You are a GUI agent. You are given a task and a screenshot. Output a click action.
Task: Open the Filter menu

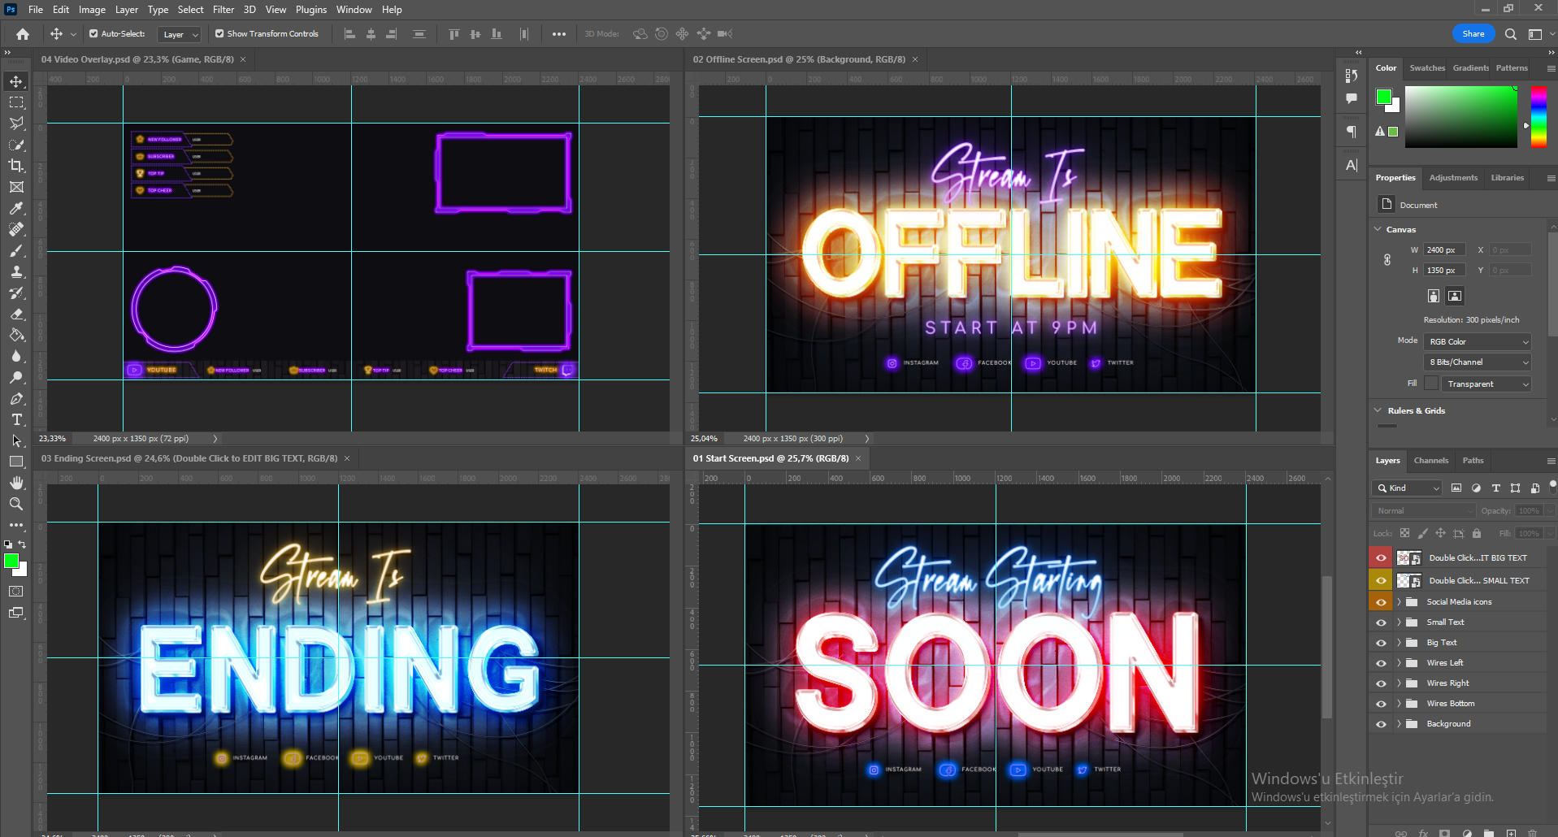coord(224,10)
